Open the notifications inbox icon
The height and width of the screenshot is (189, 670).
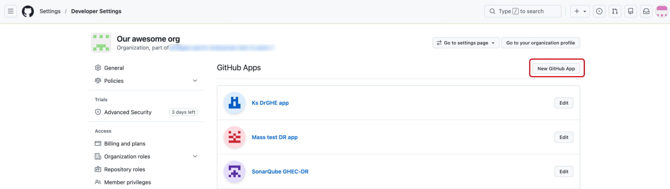pyautogui.click(x=646, y=11)
